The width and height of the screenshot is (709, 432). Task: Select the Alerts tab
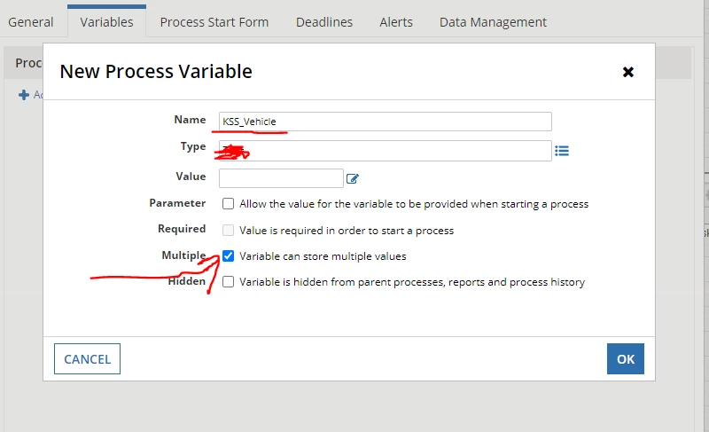pos(396,22)
